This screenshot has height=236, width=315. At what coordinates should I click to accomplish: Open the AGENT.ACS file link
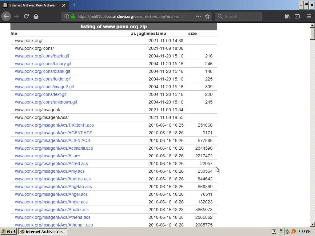[x=54, y=133]
